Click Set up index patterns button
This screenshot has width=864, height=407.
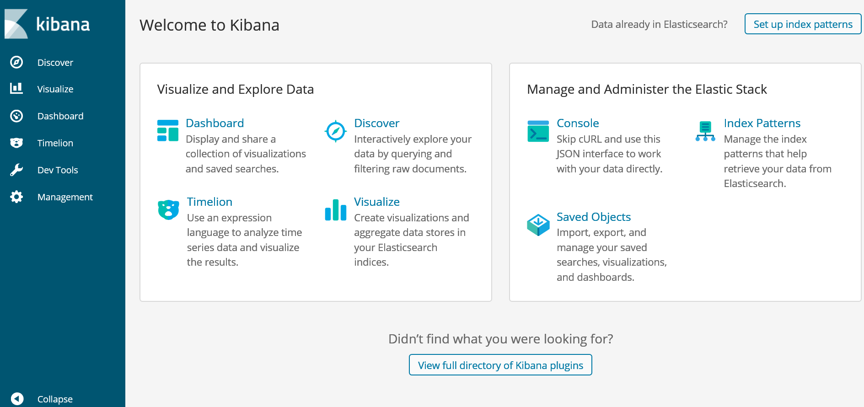(803, 24)
